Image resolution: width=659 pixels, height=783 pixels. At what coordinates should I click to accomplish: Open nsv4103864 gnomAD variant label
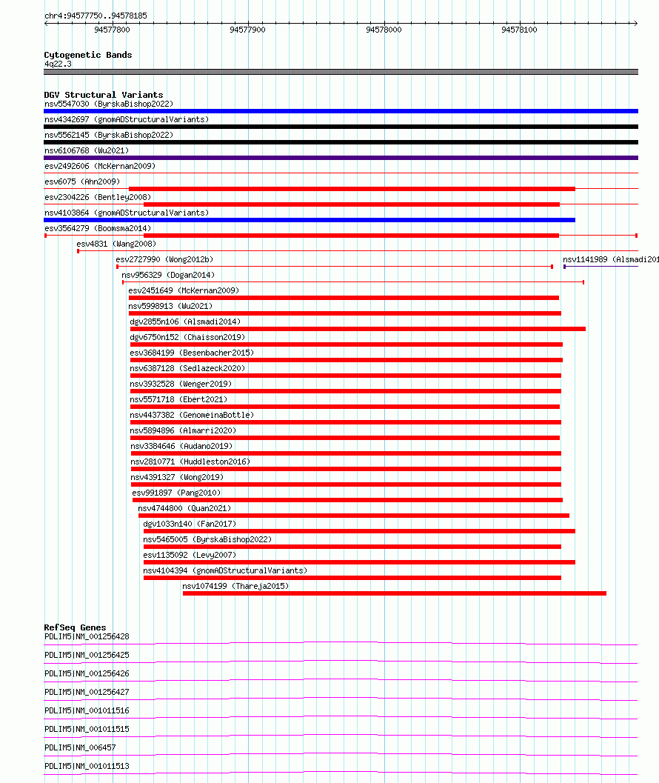(x=127, y=212)
